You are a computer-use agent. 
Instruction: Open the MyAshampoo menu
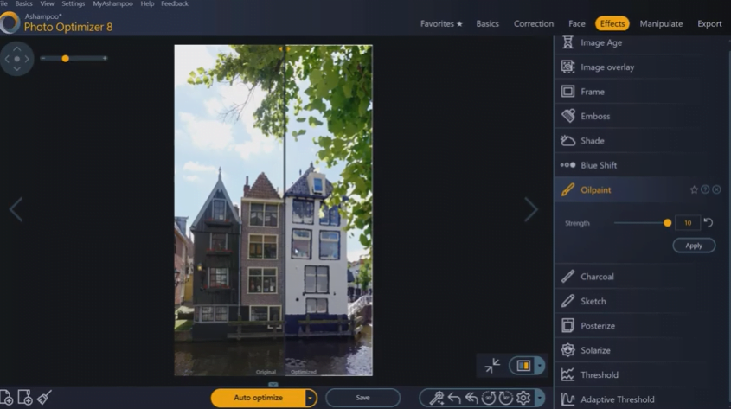tap(112, 3)
